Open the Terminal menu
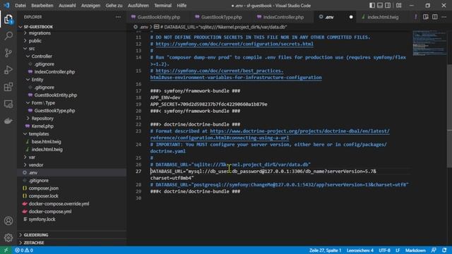This screenshot has width=452, height=254. pyautogui.click(x=162, y=6)
